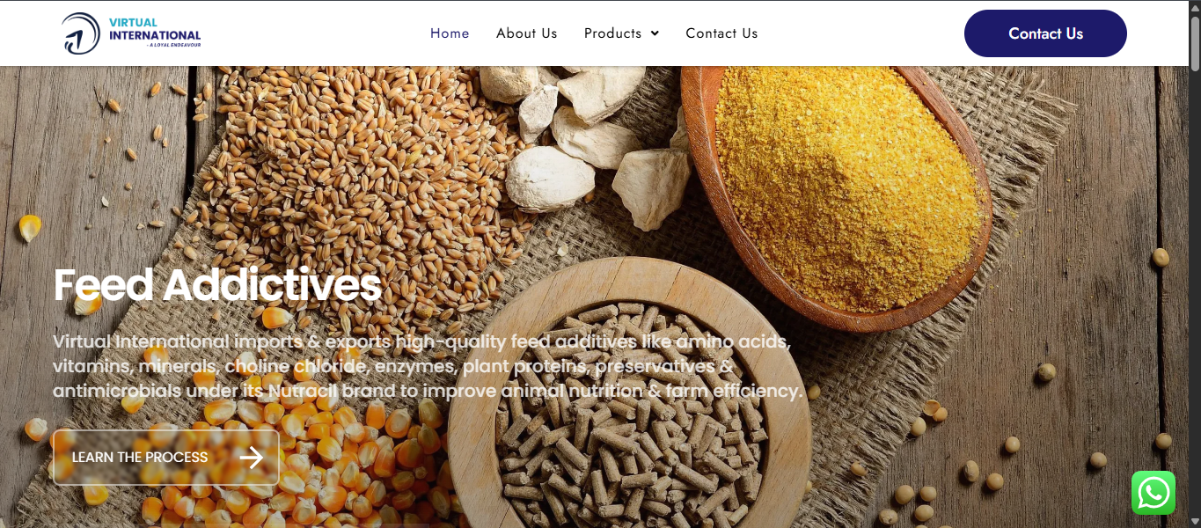Click the arrow icon in Learn the Process
Viewport: 1201px width, 528px height.
tap(252, 457)
